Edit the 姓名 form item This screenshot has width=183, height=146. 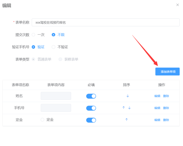(157, 96)
